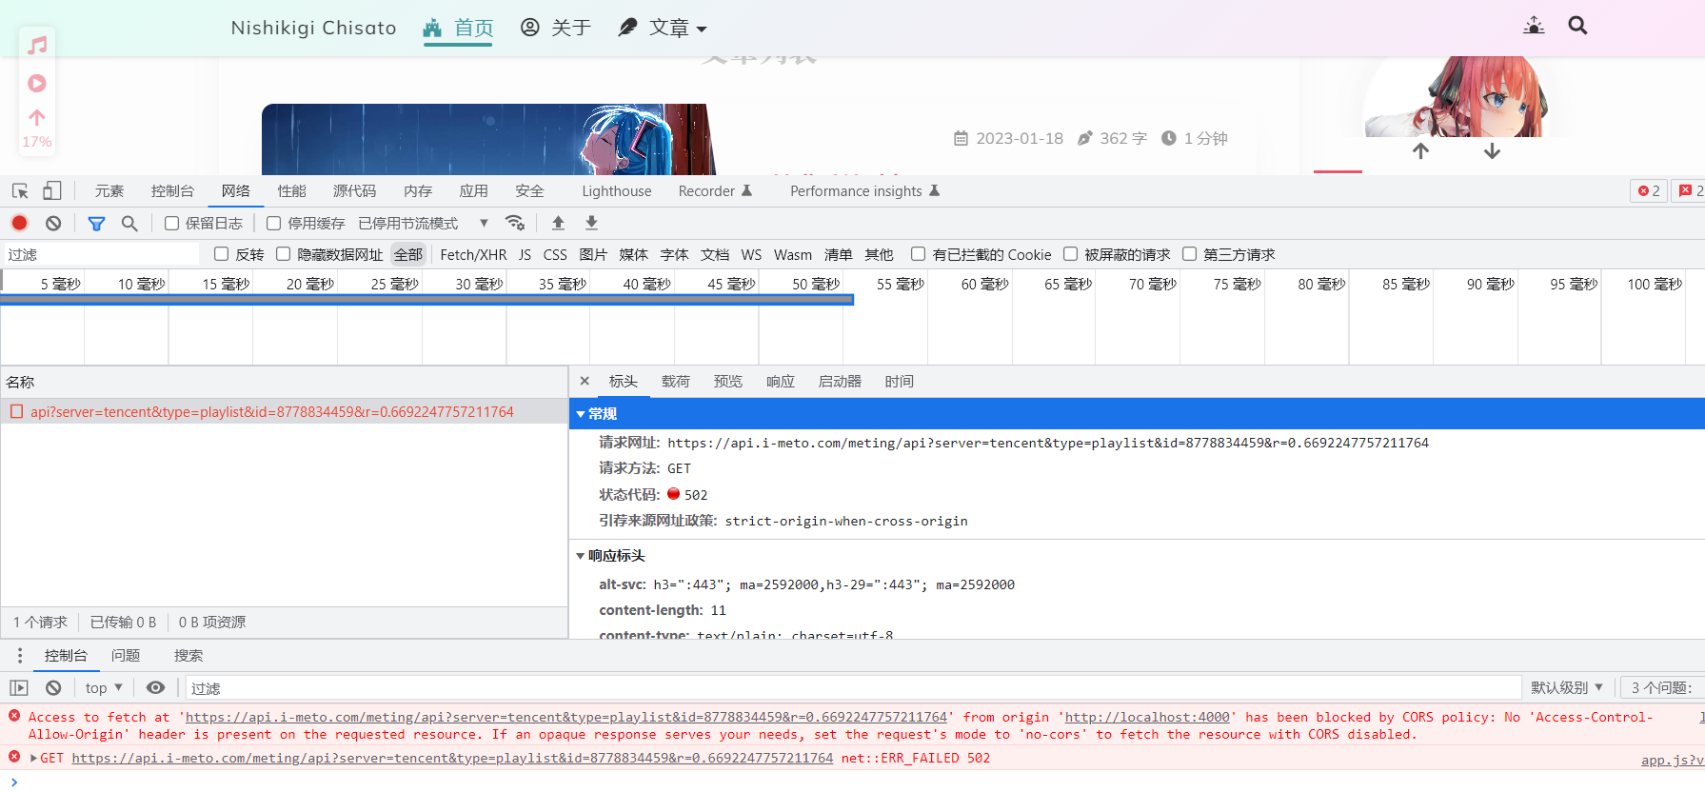
Task: Tick the 第三方请求 checkbox
Action: (x=1189, y=254)
